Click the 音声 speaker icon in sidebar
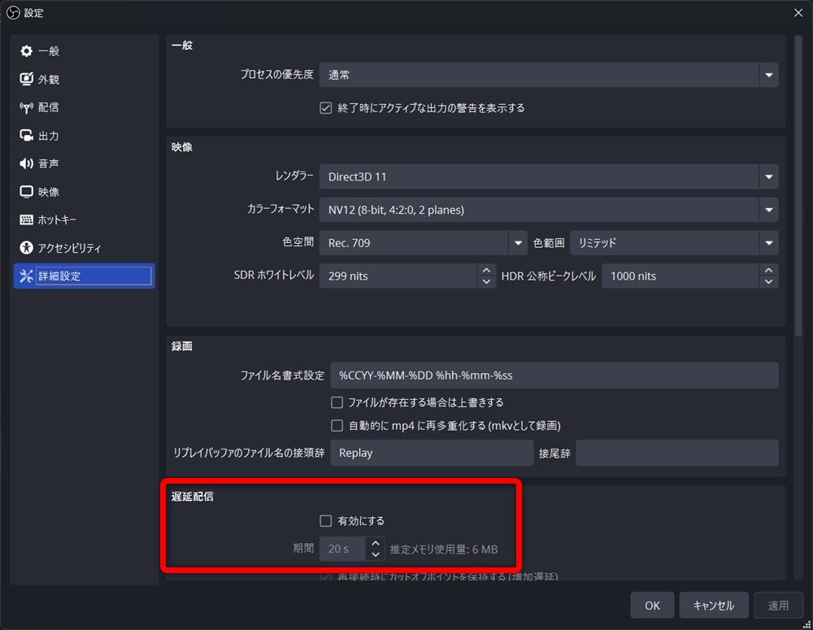This screenshot has width=813, height=630. click(27, 163)
